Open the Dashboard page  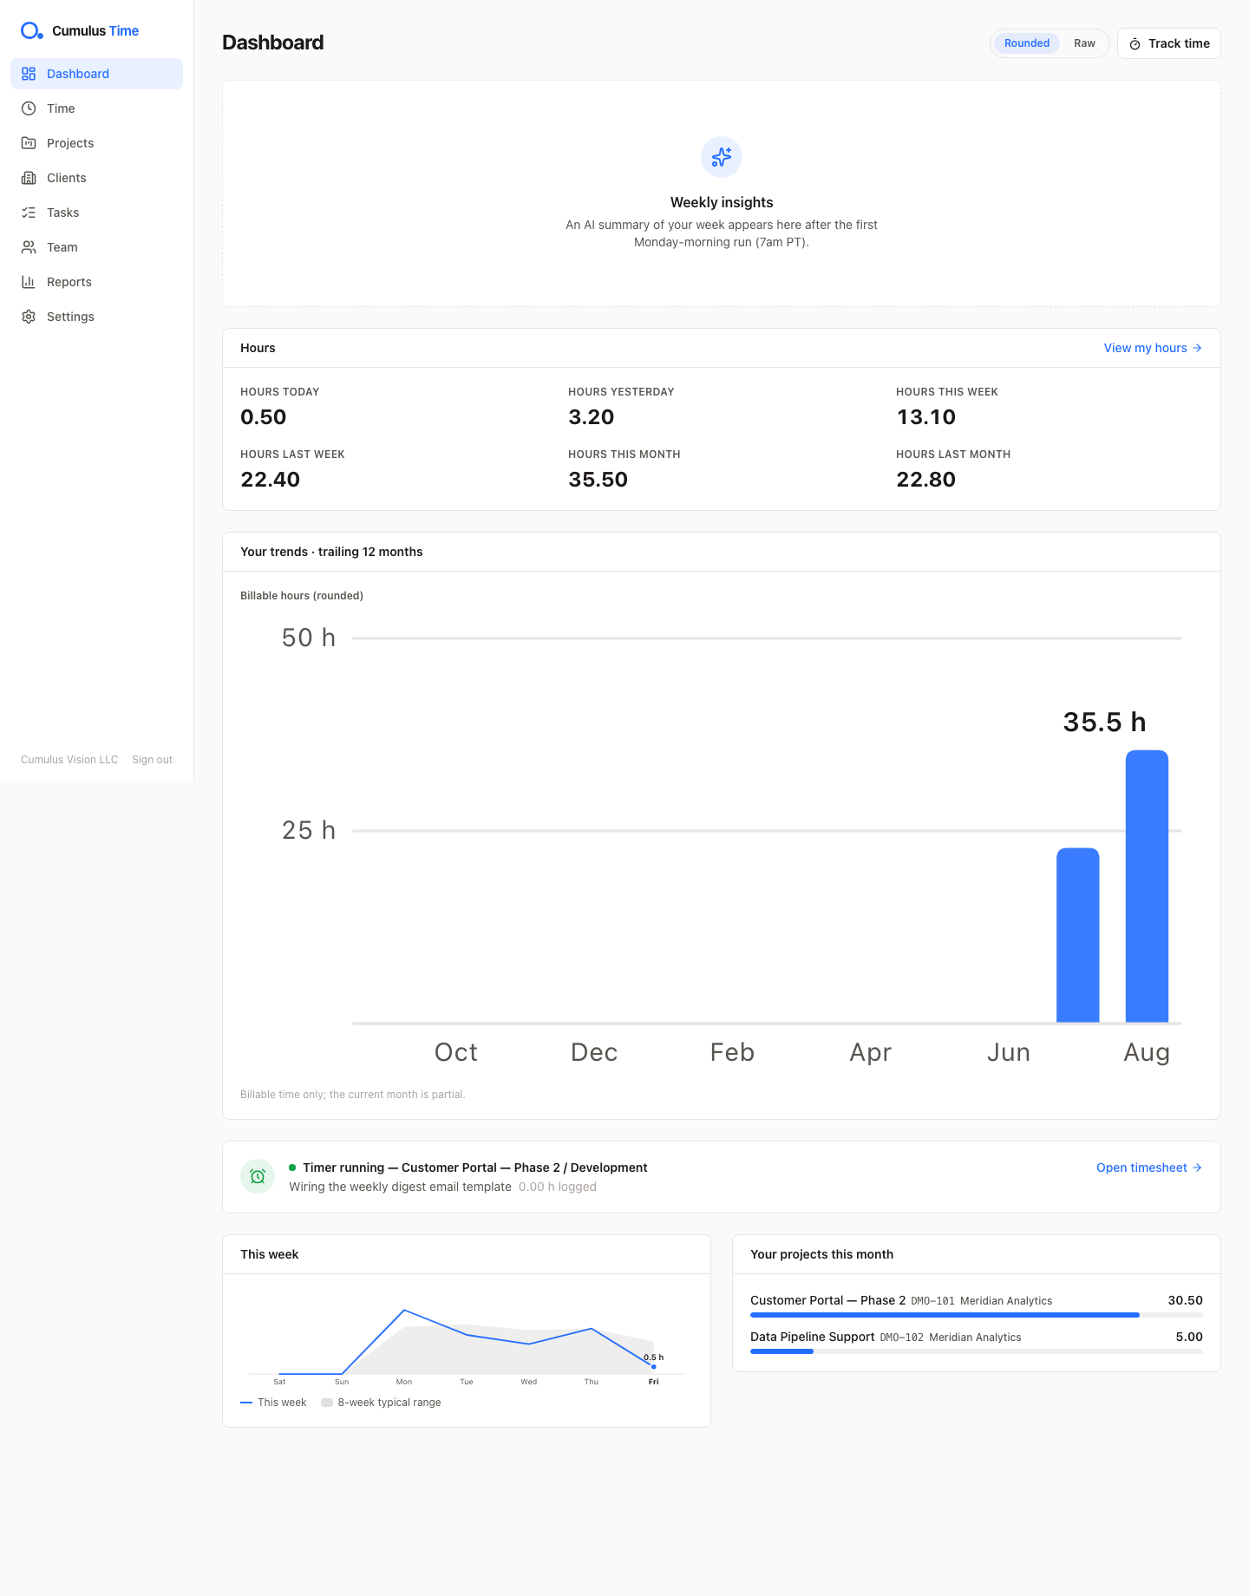tap(96, 74)
